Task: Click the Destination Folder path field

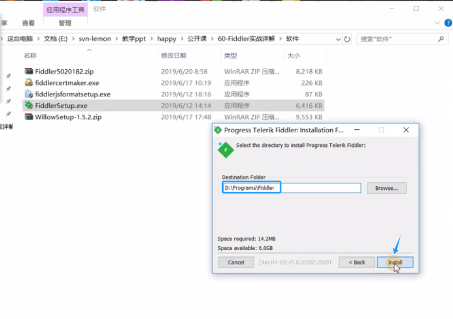Action: pyautogui.click(x=292, y=188)
